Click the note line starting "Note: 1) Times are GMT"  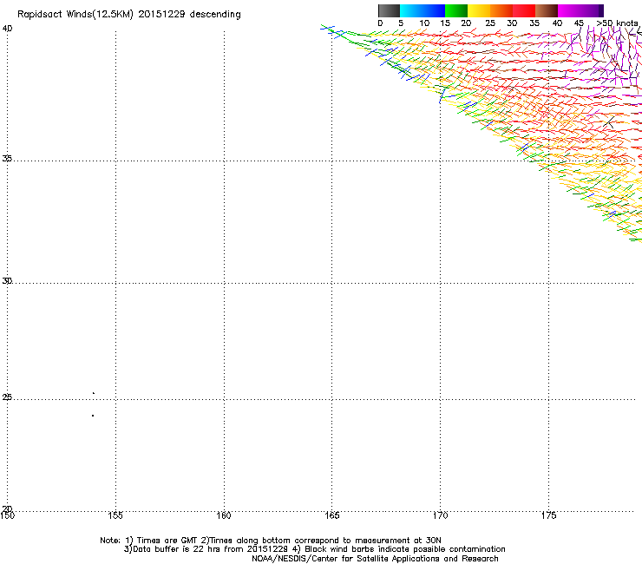[x=271, y=541]
